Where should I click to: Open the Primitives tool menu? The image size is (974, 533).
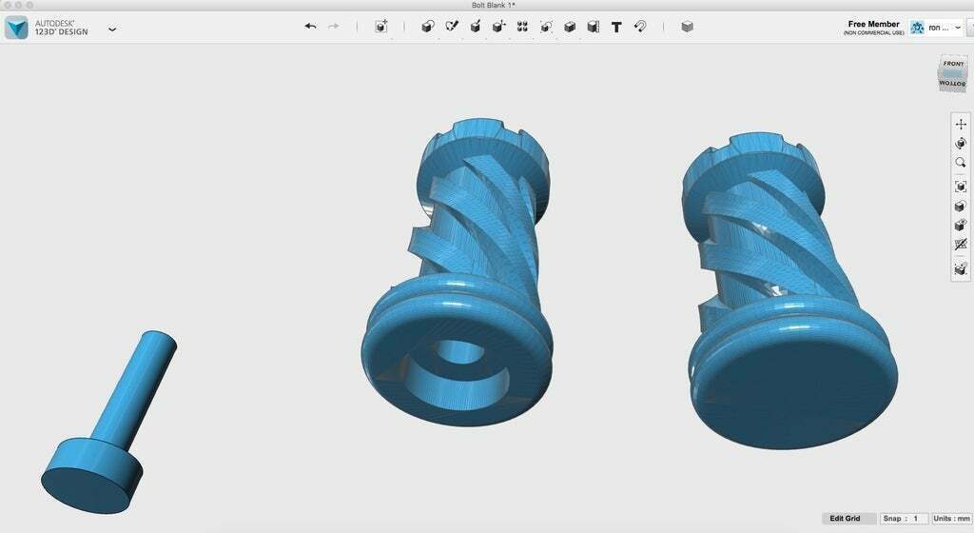pos(427,26)
